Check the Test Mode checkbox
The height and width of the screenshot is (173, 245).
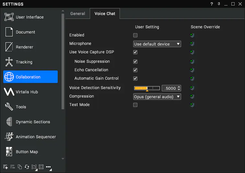tap(135, 105)
